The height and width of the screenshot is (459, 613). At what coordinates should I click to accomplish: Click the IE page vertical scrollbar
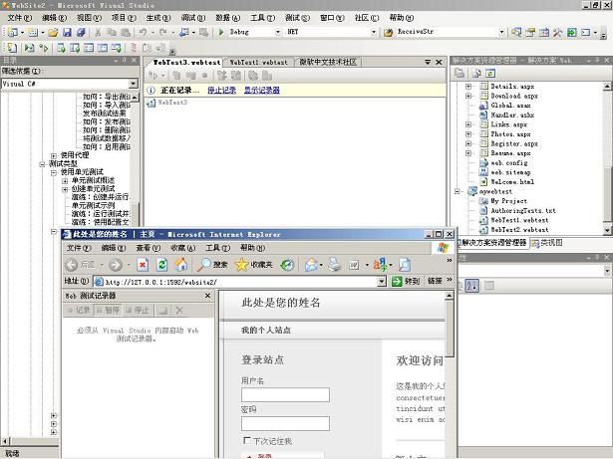point(450,373)
